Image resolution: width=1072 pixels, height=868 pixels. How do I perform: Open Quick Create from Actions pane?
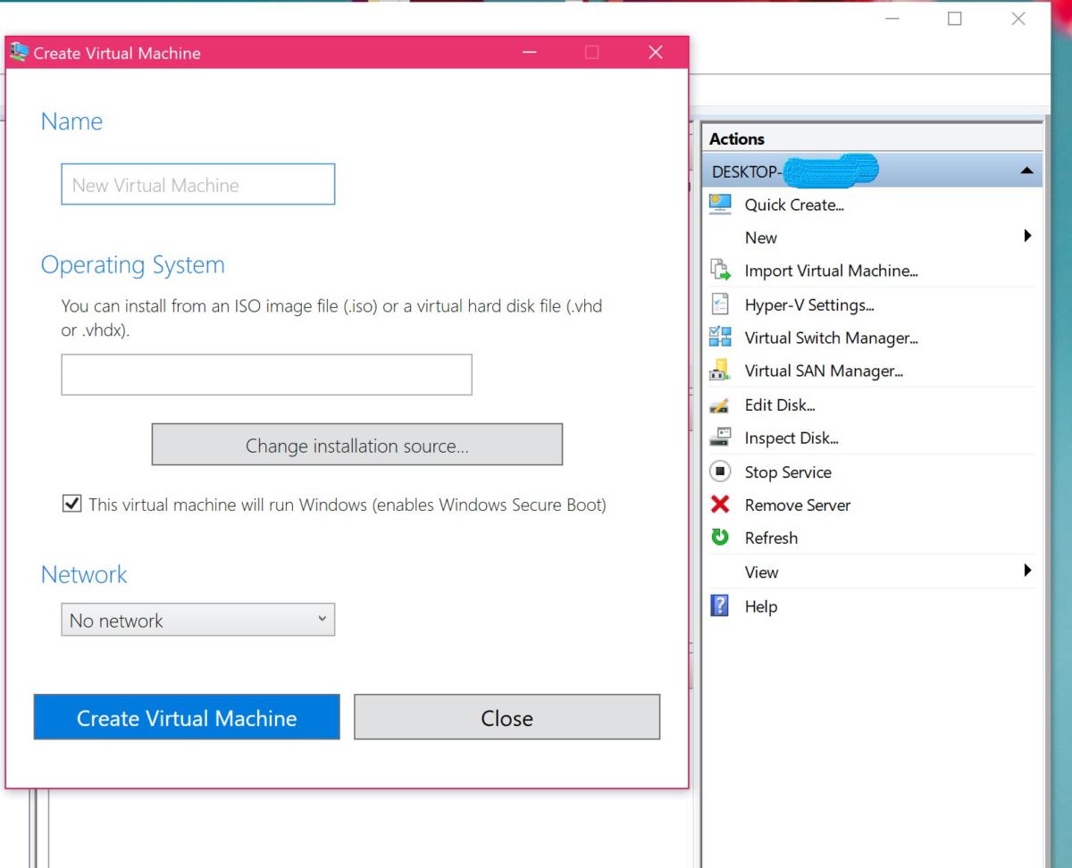coord(794,204)
